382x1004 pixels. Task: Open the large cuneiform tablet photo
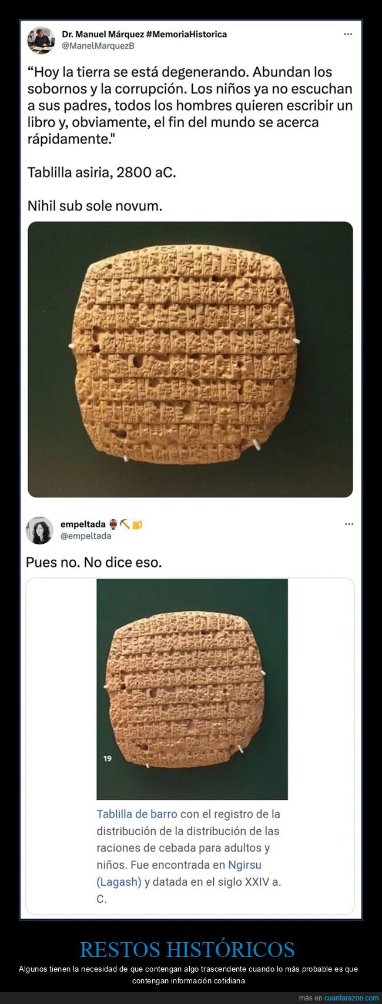[x=190, y=360]
